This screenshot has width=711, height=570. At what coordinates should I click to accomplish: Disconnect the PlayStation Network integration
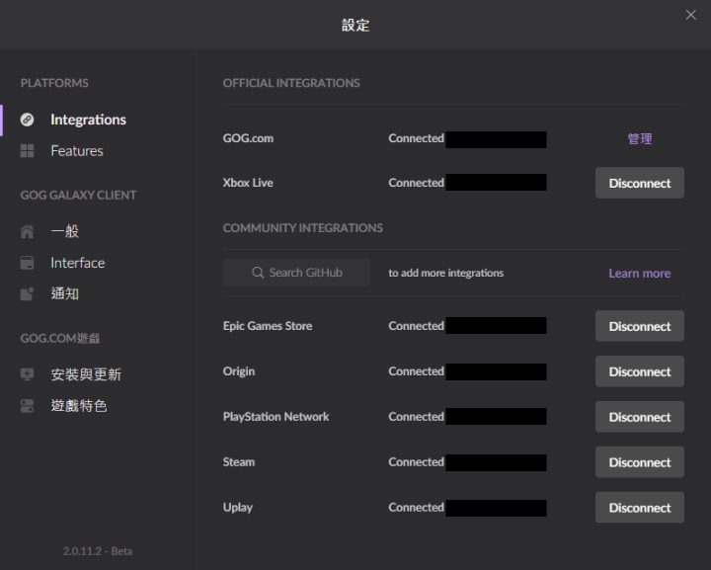[x=639, y=417]
